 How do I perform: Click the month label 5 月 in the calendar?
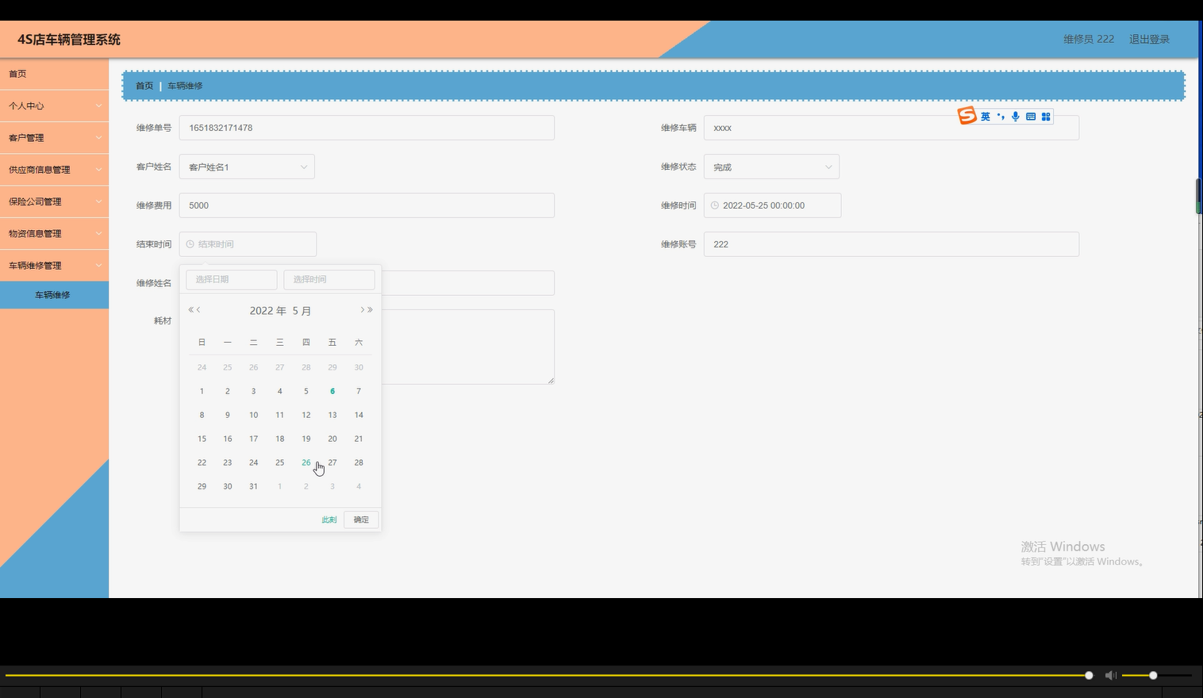(302, 311)
